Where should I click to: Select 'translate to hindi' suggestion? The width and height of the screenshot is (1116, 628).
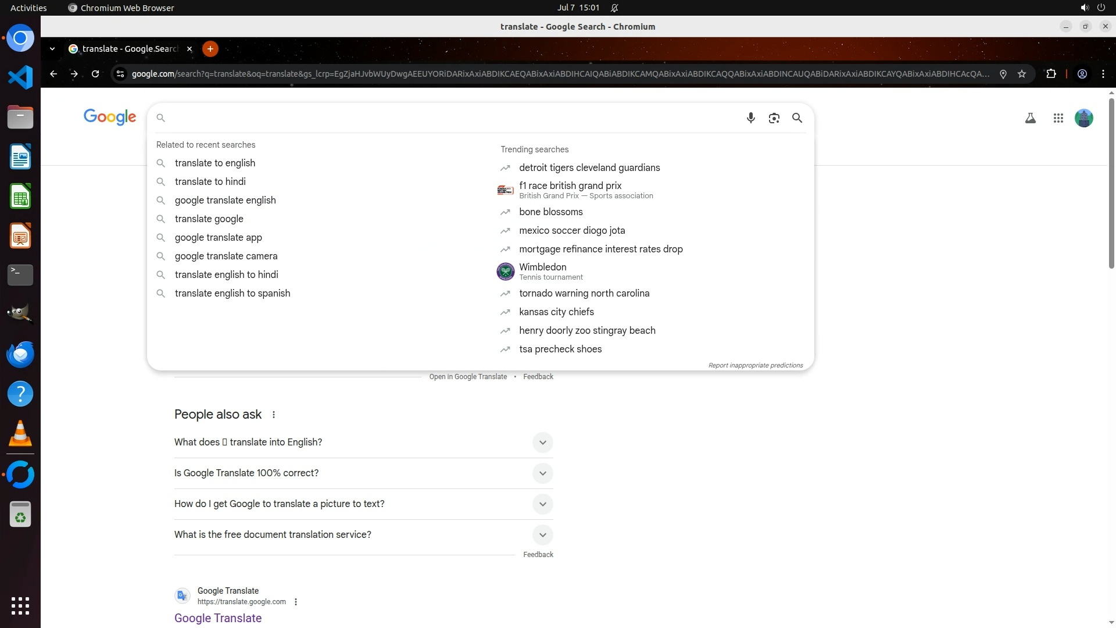click(210, 181)
